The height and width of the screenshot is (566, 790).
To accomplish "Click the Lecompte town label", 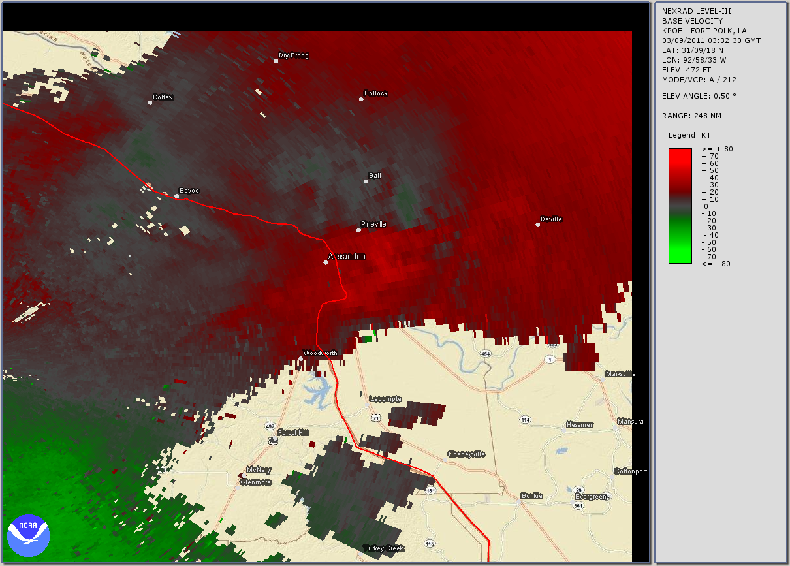I will point(386,399).
